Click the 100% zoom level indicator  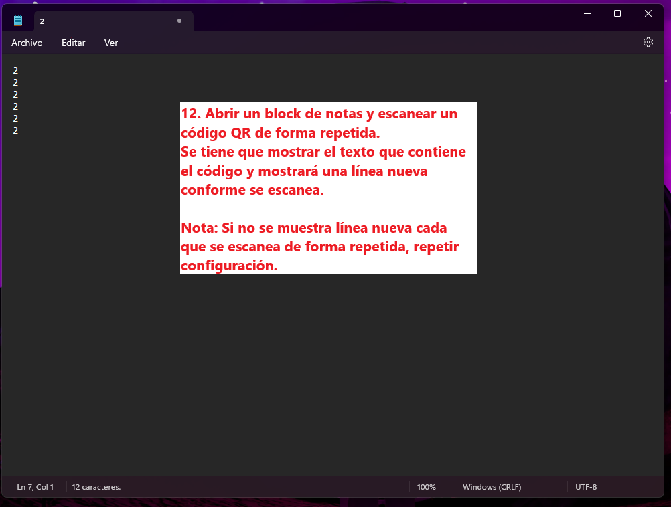(427, 487)
